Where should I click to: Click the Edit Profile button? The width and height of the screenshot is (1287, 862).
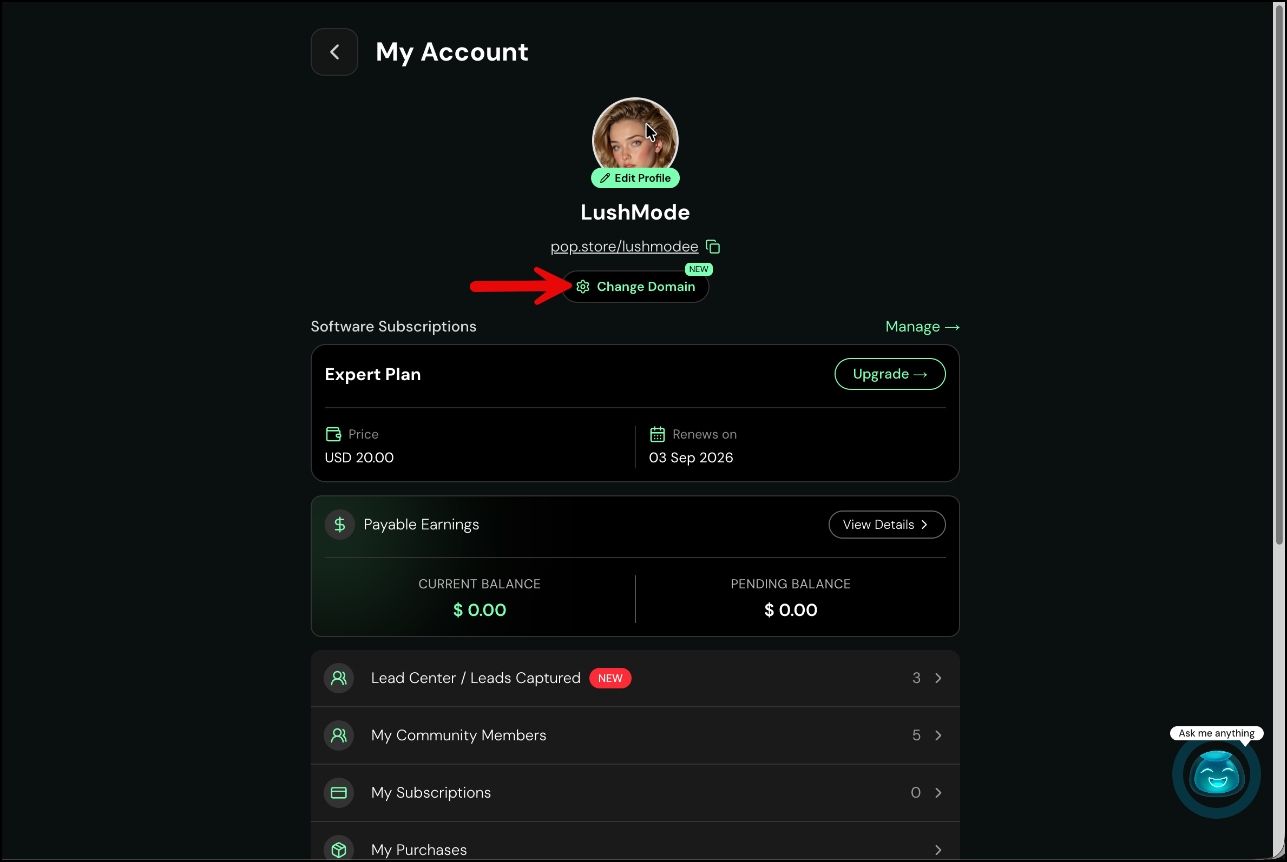(x=635, y=178)
